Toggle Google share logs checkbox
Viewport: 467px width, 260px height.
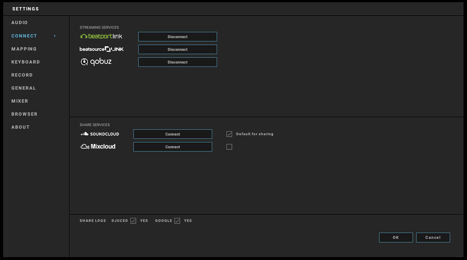pyautogui.click(x=177, y=221)
